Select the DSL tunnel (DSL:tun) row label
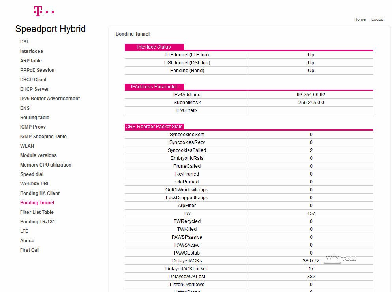 tap(187, 63)
